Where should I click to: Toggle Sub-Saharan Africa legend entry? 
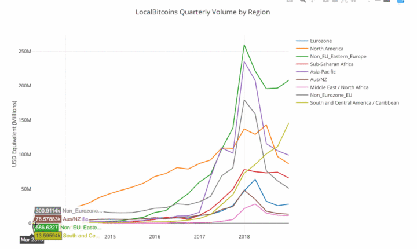[325, 64]
